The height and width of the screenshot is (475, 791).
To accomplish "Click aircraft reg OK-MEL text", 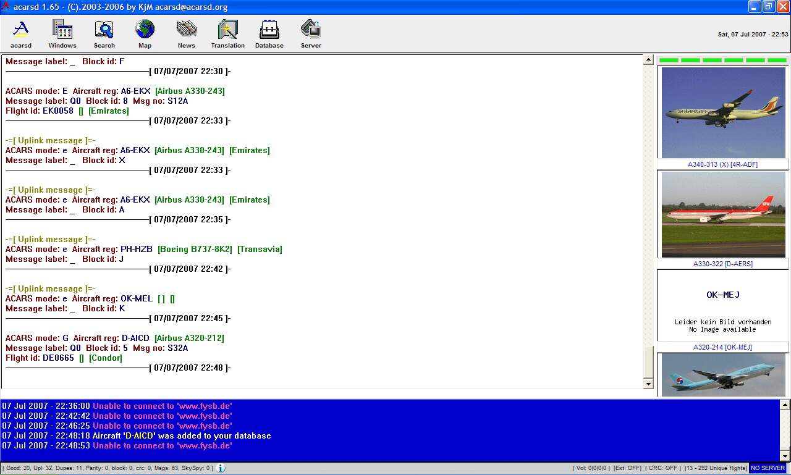I will 137,298.
